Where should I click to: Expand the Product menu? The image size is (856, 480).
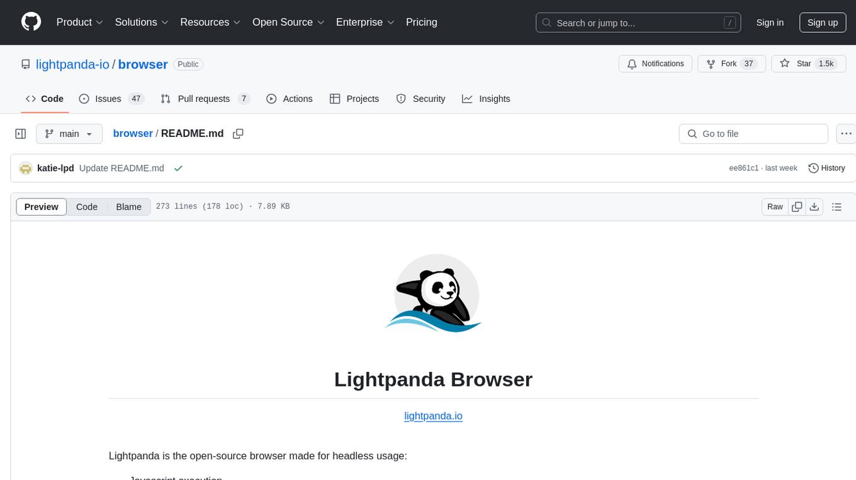pos(80,22)
